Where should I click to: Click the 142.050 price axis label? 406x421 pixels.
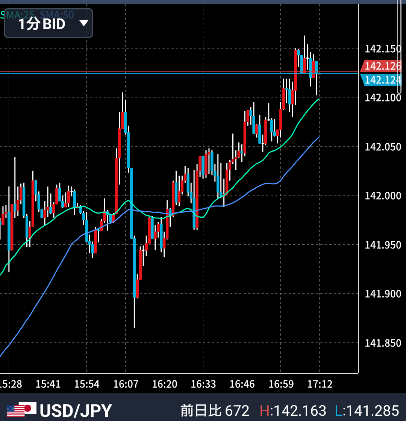point(383,147)
